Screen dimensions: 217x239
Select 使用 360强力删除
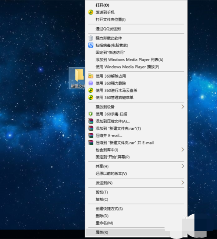pyautogui.click(x=136, y=83)
